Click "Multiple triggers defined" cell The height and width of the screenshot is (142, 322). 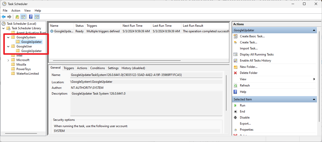click(103, 31)
